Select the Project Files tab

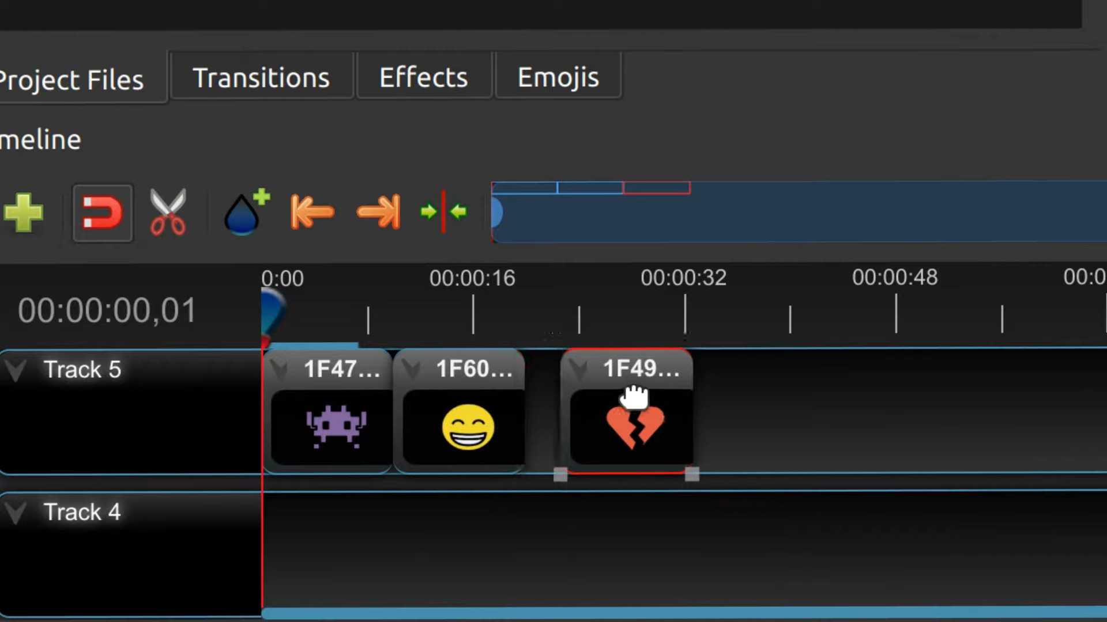click(x=72, y=79)
